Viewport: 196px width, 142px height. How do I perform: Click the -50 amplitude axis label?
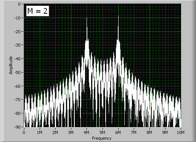[18, 73]
